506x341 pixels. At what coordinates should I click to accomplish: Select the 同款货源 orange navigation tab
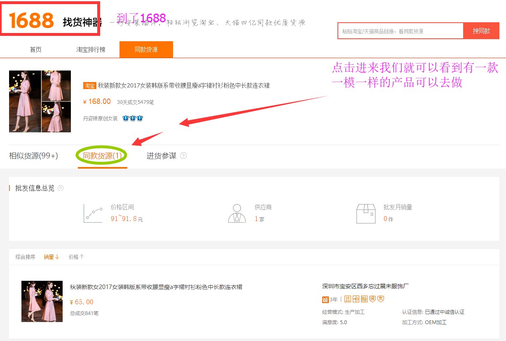pos(146,49)
